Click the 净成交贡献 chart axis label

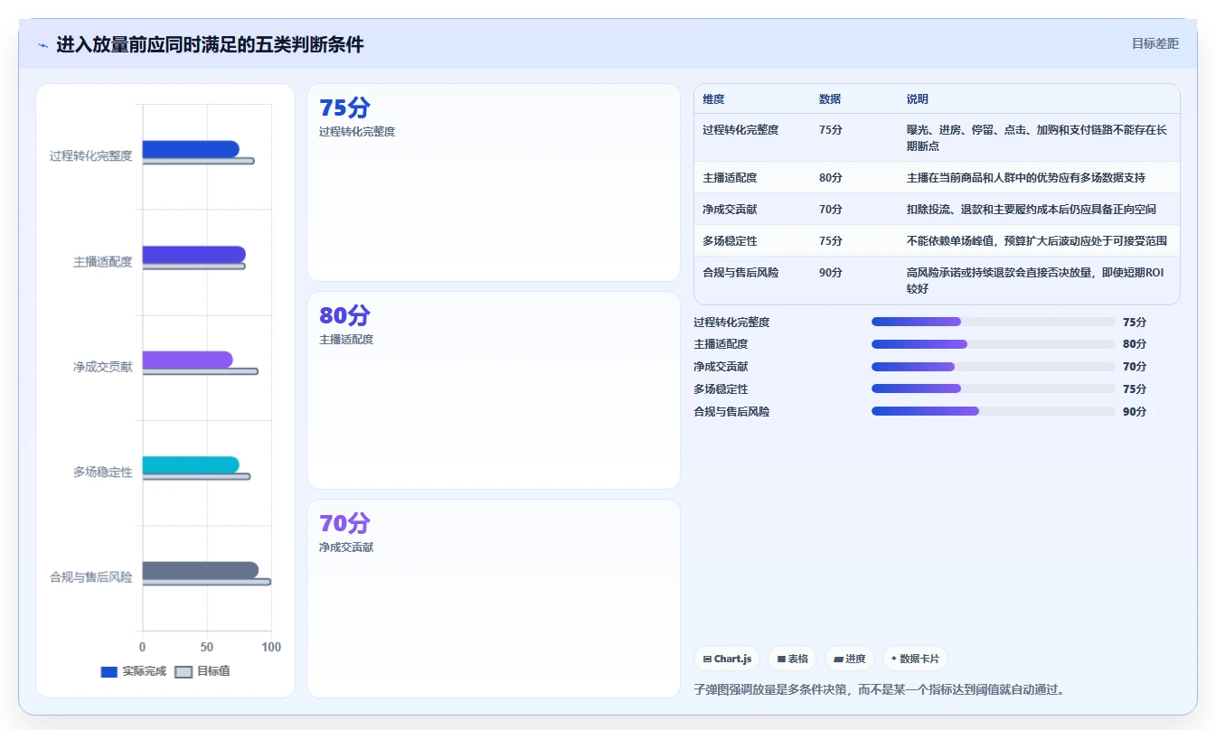tap(102, 367)
